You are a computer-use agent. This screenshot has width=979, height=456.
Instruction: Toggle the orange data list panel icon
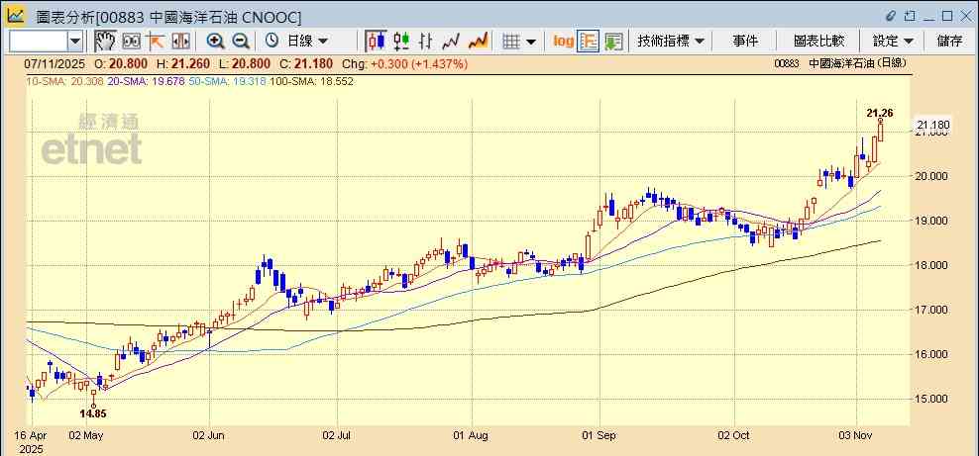coord(589,41)
